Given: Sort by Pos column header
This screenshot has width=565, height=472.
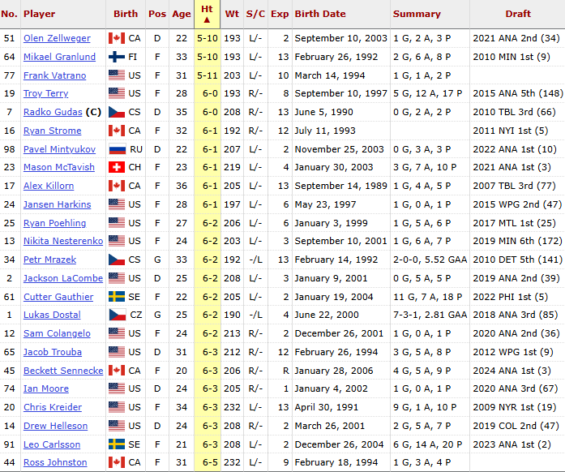Looking at the screenshot, I should point(157,14).
